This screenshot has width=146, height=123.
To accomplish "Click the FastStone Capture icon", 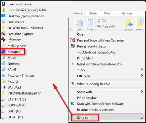I will [x=3, y=34].
